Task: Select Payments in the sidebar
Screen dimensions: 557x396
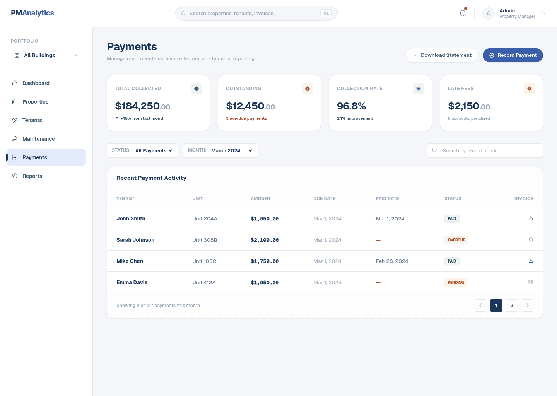Action: click(46, 157)
